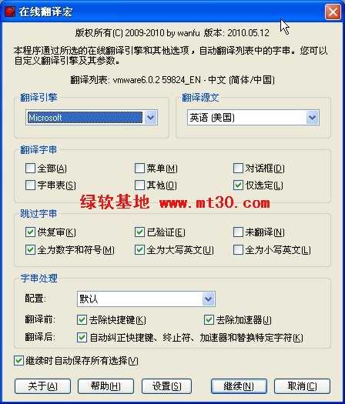The image size is (345, 404).
Task: Check the 字串表(S) option
Action: 31,185
